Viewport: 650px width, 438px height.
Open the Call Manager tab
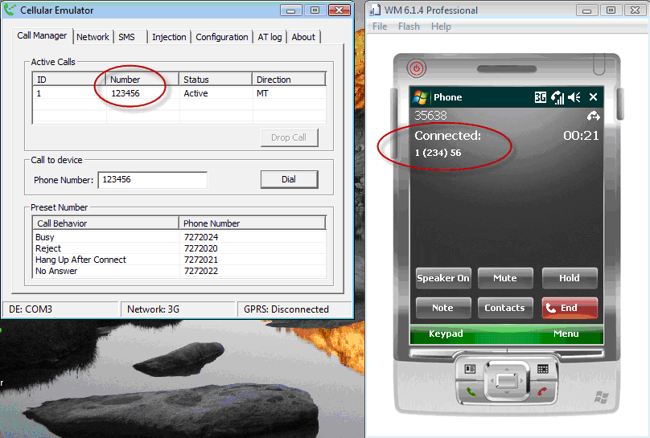(42, 35)
